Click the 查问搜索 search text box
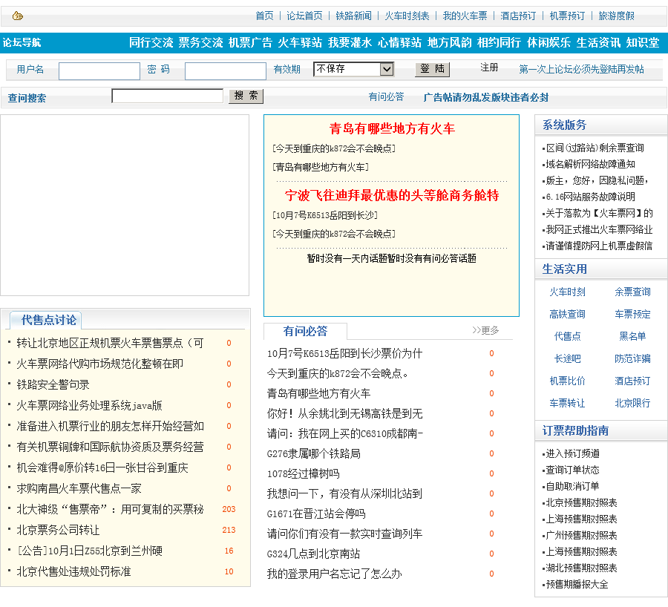 [167, 96]
